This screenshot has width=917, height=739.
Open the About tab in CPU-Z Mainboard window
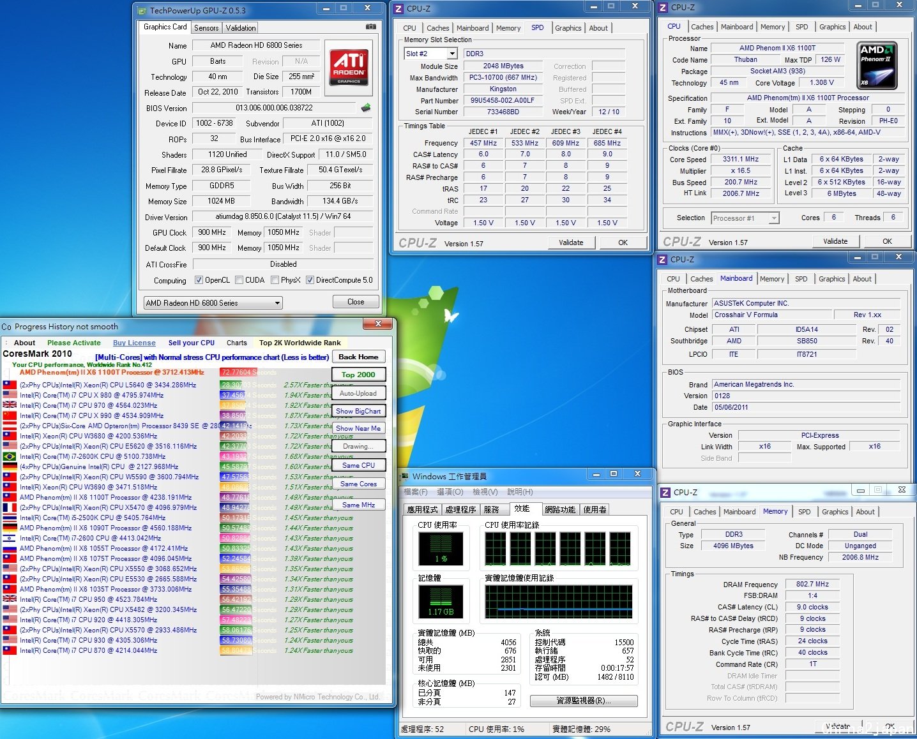[x=862, y=279]
